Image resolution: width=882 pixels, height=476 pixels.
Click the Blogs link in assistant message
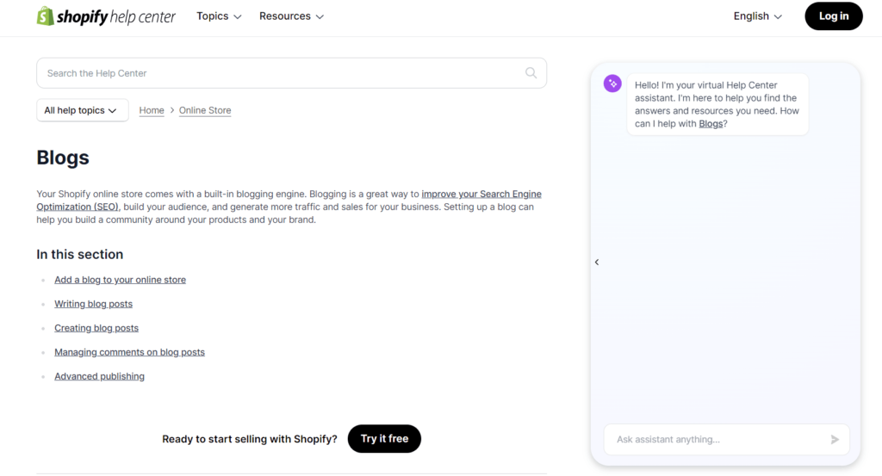tap(711, 124)
